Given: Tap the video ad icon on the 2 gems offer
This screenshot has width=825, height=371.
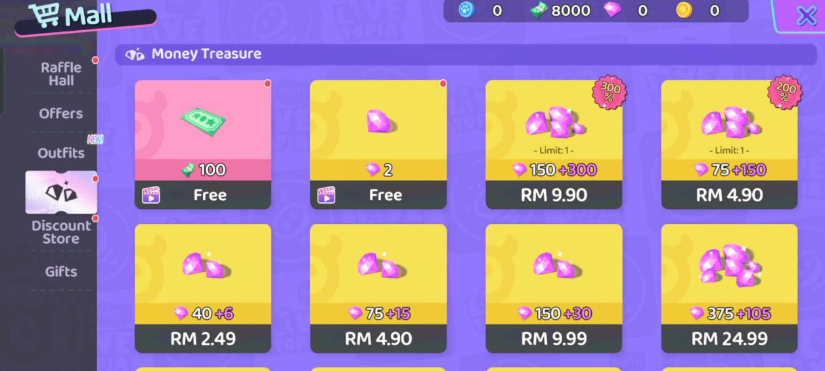Looking at the screenshot, I should pos(326,195).
